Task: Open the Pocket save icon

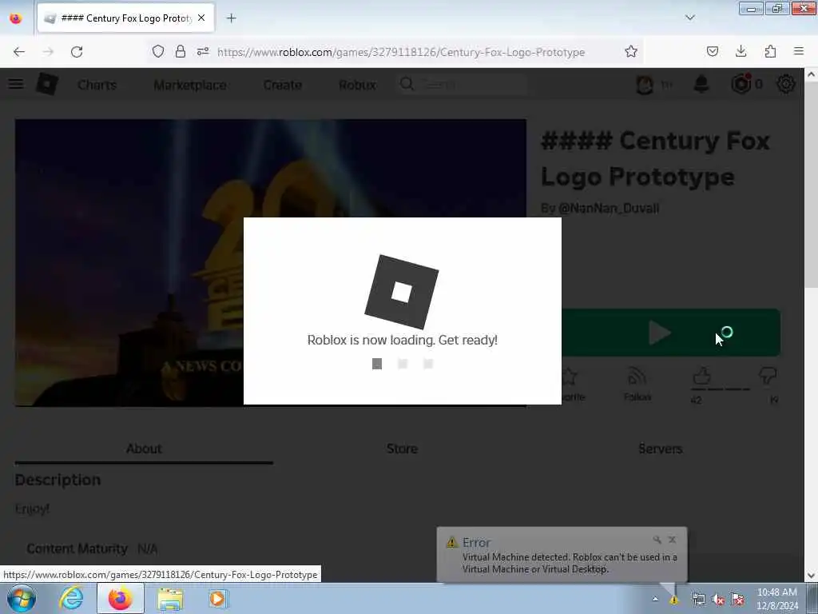Action: coord(712,51)
